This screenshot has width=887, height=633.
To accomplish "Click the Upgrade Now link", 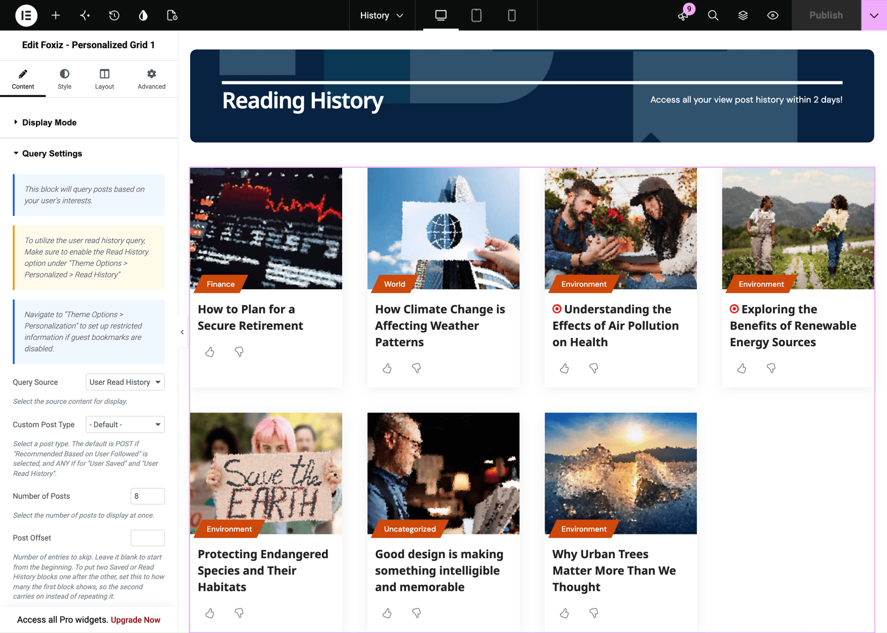I will [135, 620].
